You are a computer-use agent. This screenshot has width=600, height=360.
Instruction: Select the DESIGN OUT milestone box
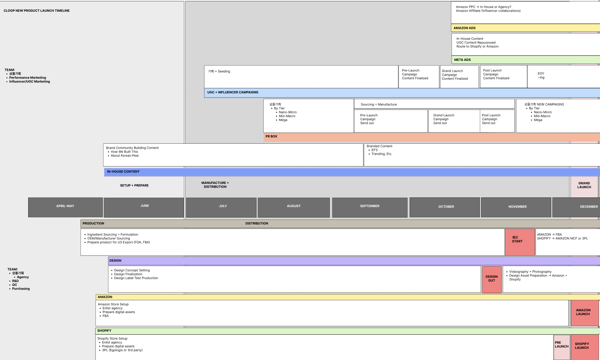click(x=492, y=279)
